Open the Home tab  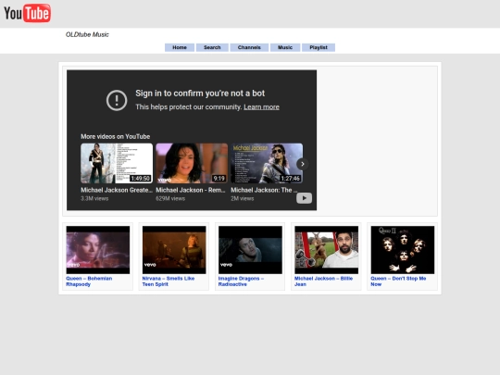[x=180, y=47]
